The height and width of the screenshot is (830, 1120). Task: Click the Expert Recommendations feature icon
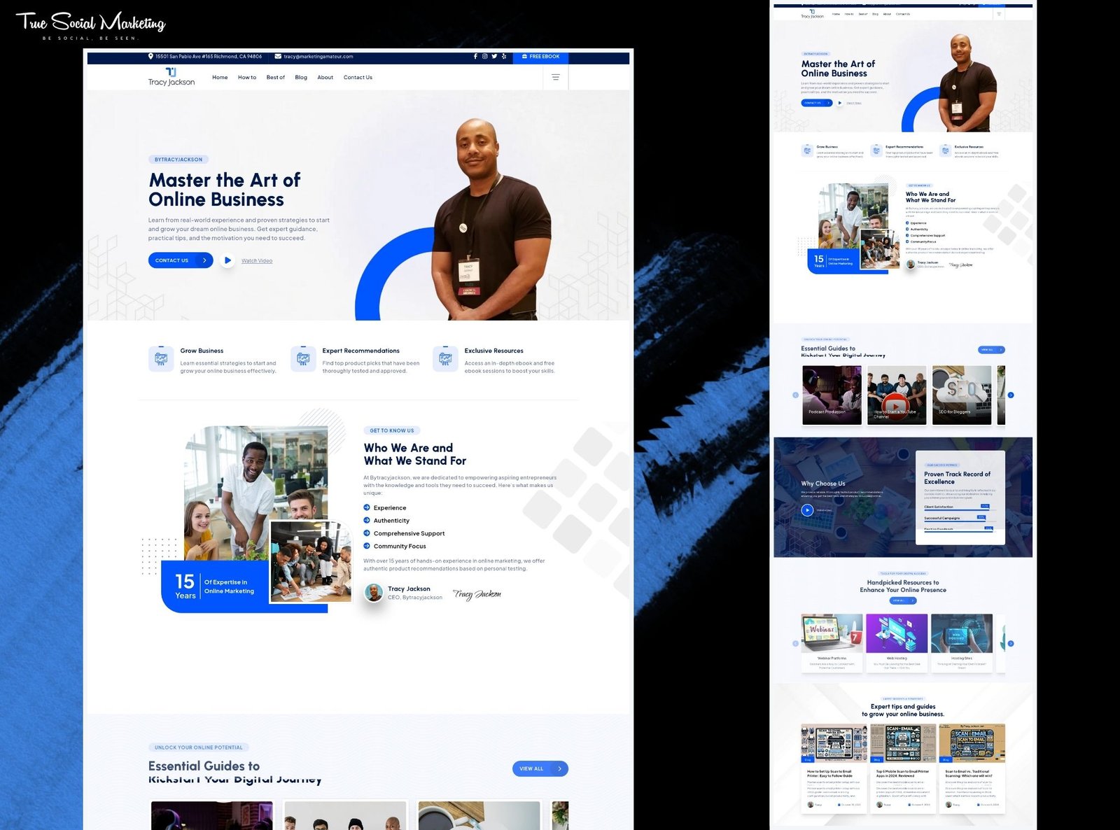pos(303,359)
